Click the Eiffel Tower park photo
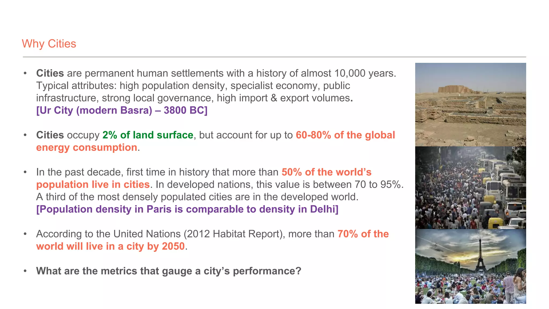The width and height of the screenshot is (549, 309). [x=470, y=266]
